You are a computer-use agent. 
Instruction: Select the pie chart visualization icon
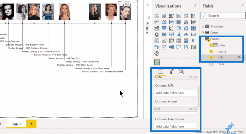(x=179, y=28)
